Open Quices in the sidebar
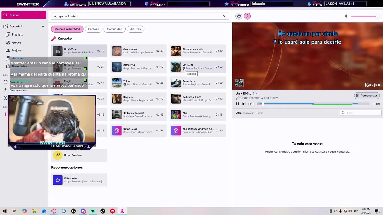383x215 pixels. (x=16, y=42)
